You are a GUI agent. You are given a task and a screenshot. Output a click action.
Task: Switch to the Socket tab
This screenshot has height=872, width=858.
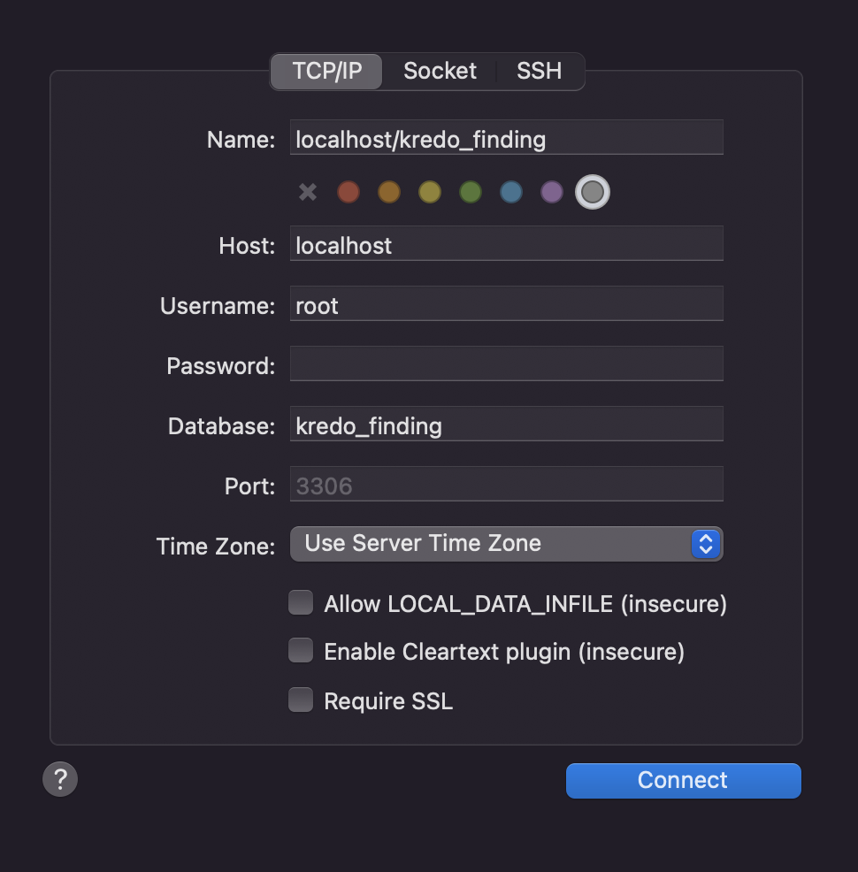pyautogui.click(x=440, y=71)
